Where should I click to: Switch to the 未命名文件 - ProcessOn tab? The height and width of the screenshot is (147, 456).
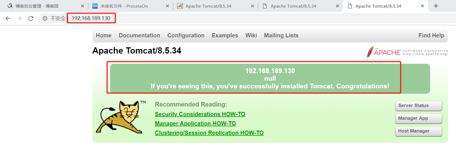coord(124,6)
